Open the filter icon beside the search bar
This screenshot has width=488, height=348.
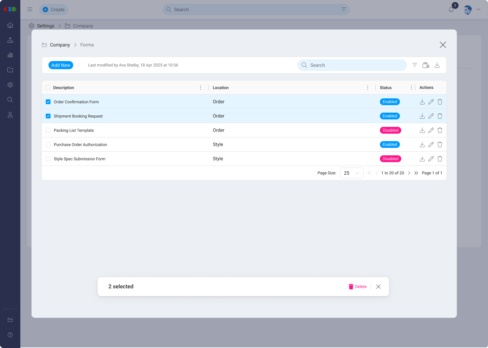click(414, 65)
